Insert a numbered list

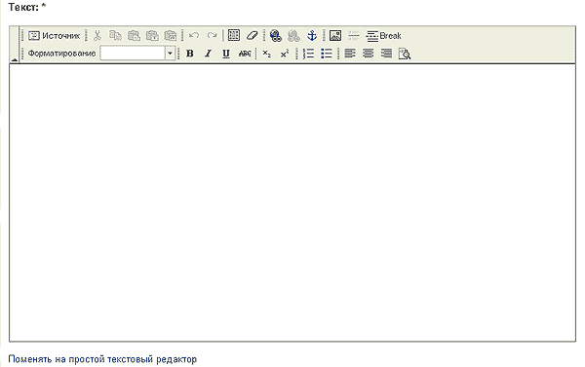click(x=308, y=54)
